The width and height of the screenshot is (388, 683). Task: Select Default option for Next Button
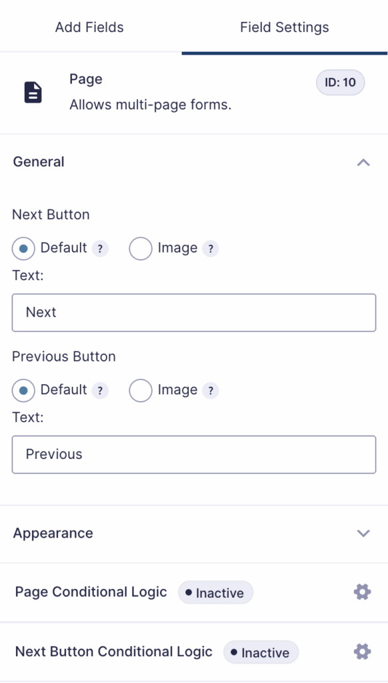(23, 248)
